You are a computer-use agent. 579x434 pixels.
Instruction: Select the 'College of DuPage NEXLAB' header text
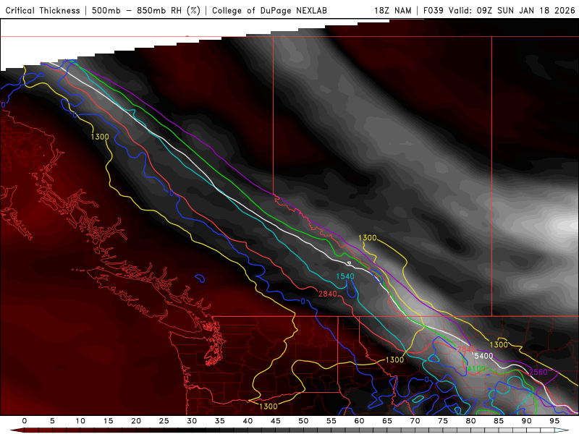point(269,11)
